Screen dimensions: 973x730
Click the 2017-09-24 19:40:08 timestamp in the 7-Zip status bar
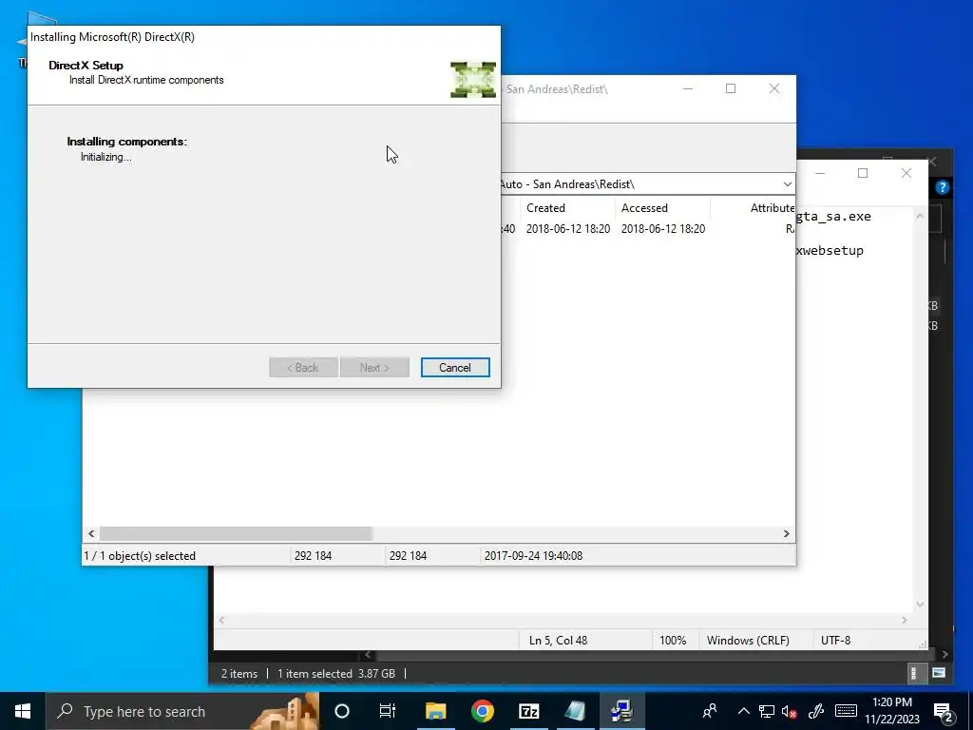534,556
